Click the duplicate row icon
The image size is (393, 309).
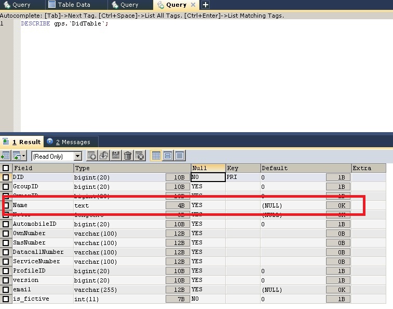(104, 156)
